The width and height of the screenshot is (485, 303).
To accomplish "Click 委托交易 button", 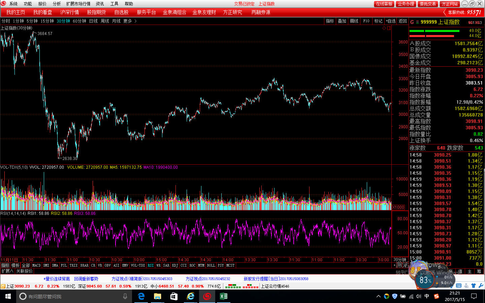I will [428, 4].
